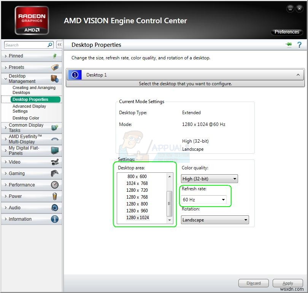The height and width of the screenshot is (293, 308).
Task: Select 1280 x 960 desktop area
Action: point(137,211)
